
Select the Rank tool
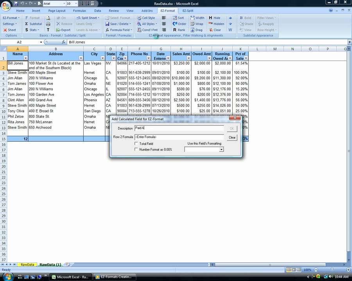coord(179,30)
